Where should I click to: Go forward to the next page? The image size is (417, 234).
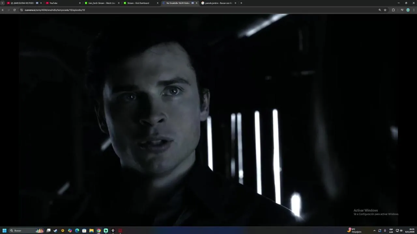point(8,10)
